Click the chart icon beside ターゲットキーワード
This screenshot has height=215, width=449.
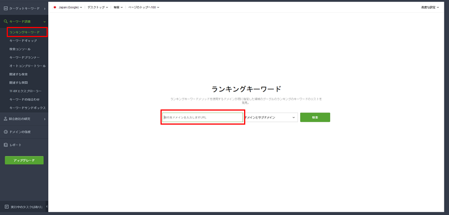click(6, 8)
